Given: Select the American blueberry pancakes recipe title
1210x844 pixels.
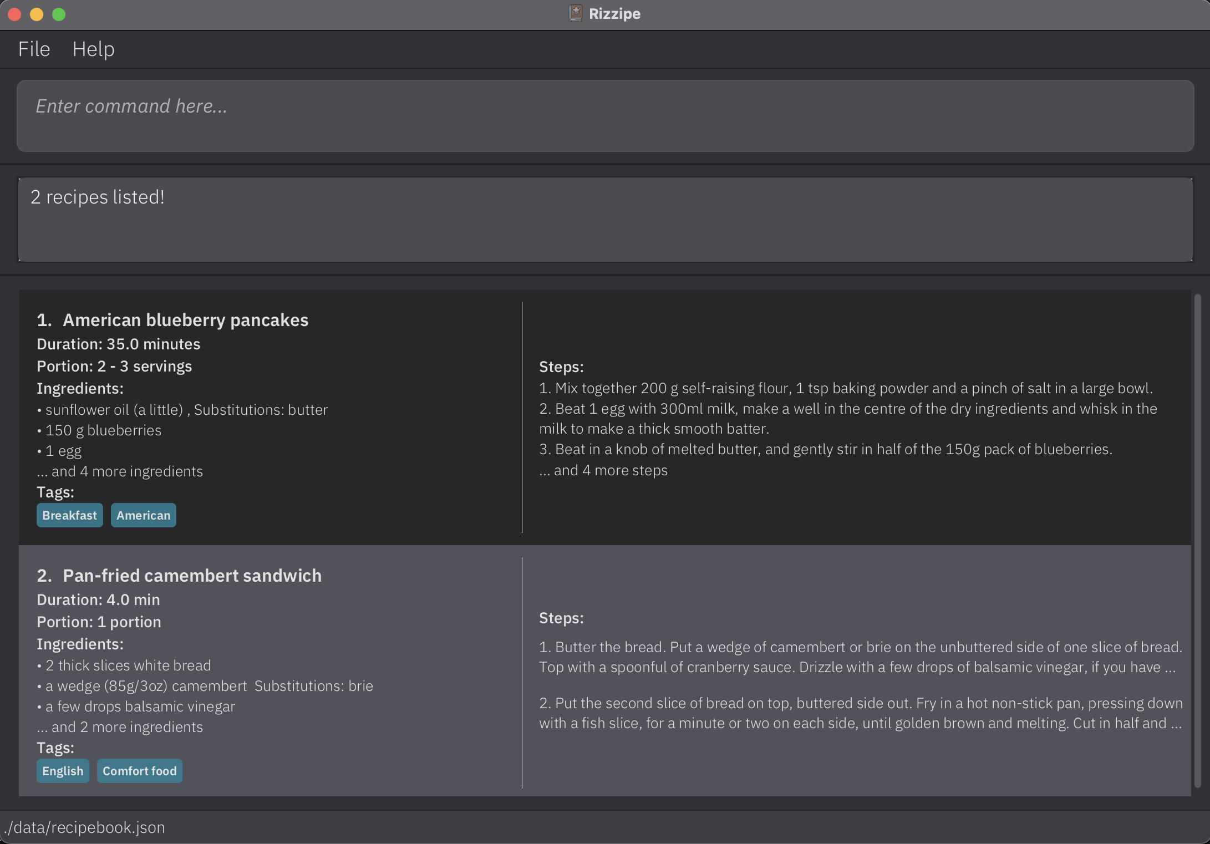Looking at the screenshot, I should pyautogui.click(x=185, y=320).
